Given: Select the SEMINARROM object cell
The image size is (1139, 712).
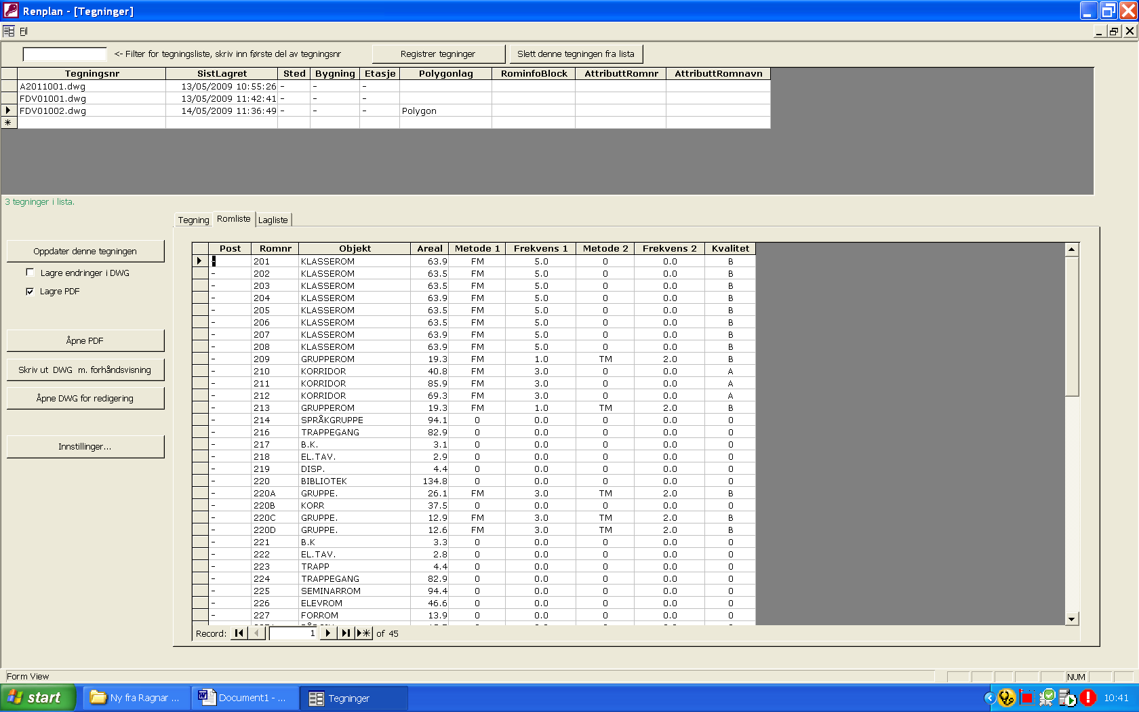Looking at the screenshot, I should pyautogui.click(x=355, y=591).
